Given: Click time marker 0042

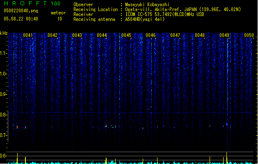Looking at the screenshot, I should (53, 35).
